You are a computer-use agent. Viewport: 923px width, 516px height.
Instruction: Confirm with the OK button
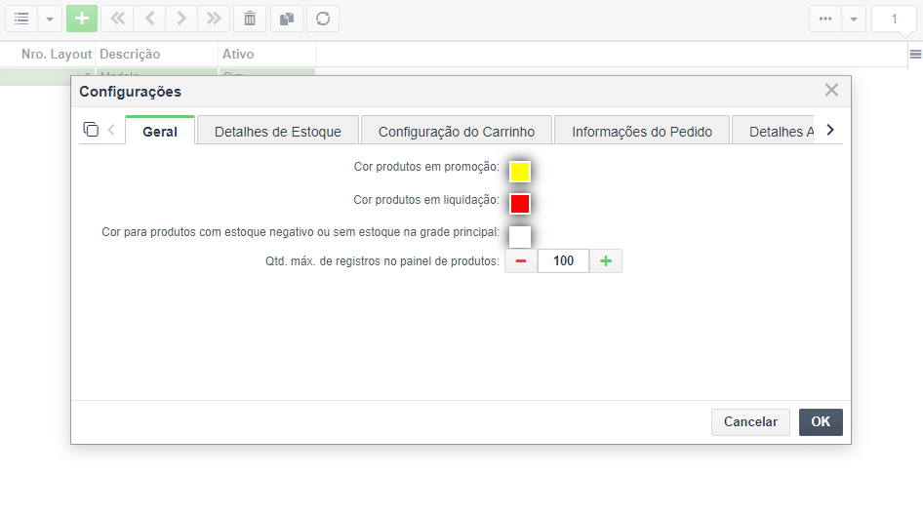coord(821,421)
